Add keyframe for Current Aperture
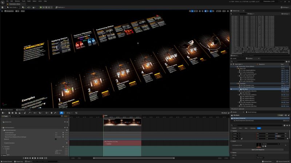291x163 pixels. point(63,133)
